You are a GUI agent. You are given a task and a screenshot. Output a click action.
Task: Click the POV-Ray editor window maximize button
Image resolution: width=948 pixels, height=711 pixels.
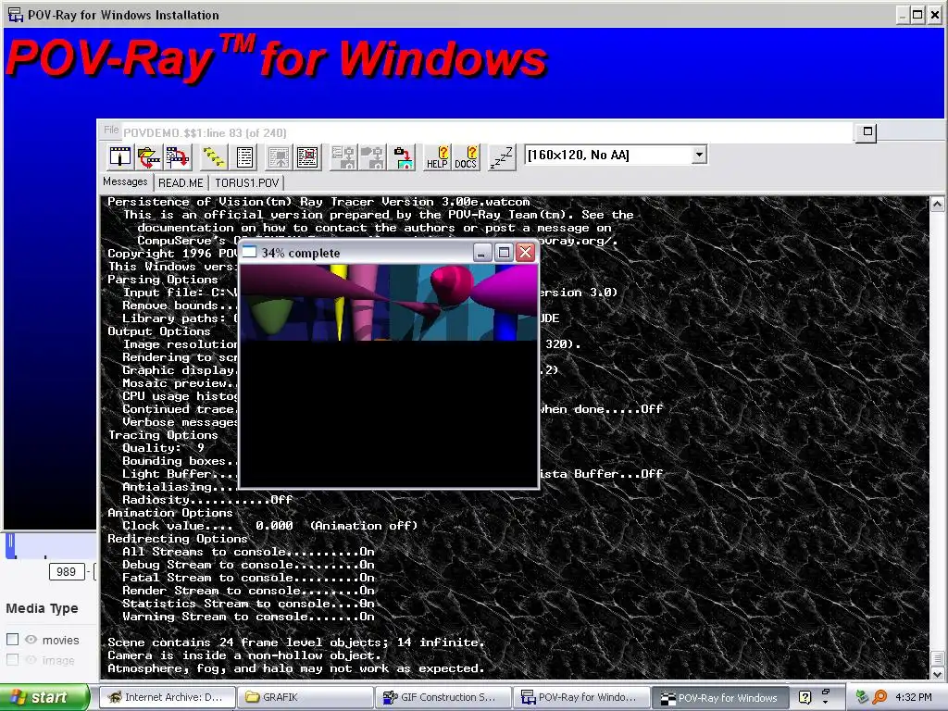click(x=867, y=131)
